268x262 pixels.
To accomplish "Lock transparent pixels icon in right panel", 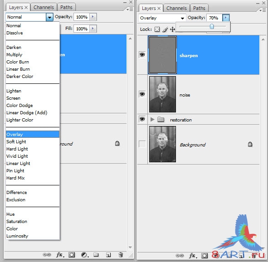I will [157, 29].
